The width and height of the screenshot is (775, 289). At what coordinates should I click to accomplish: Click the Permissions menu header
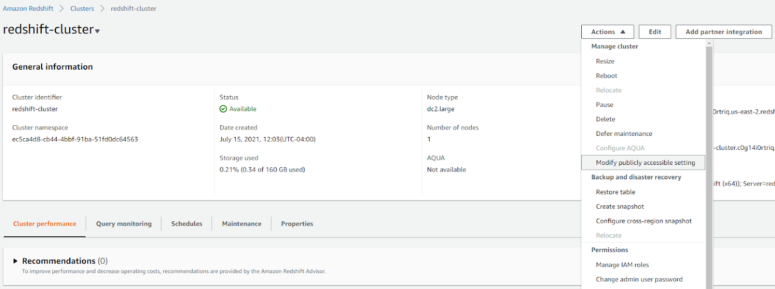coord(609,250)
